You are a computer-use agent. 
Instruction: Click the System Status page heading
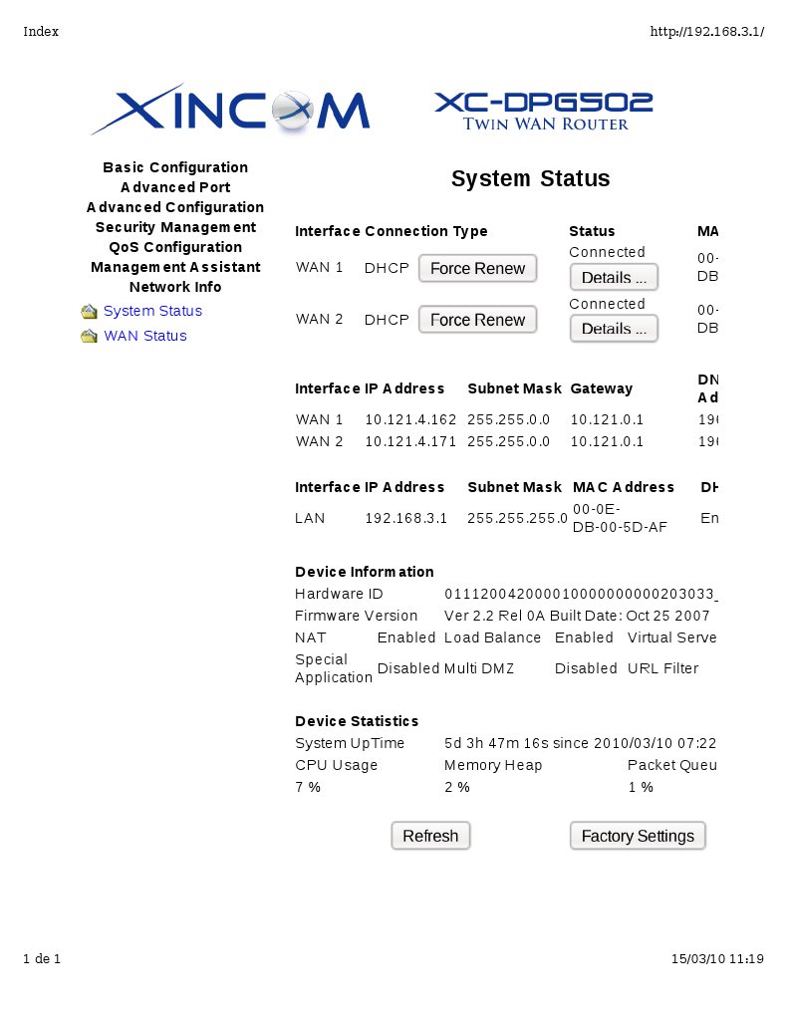[531, 178]
